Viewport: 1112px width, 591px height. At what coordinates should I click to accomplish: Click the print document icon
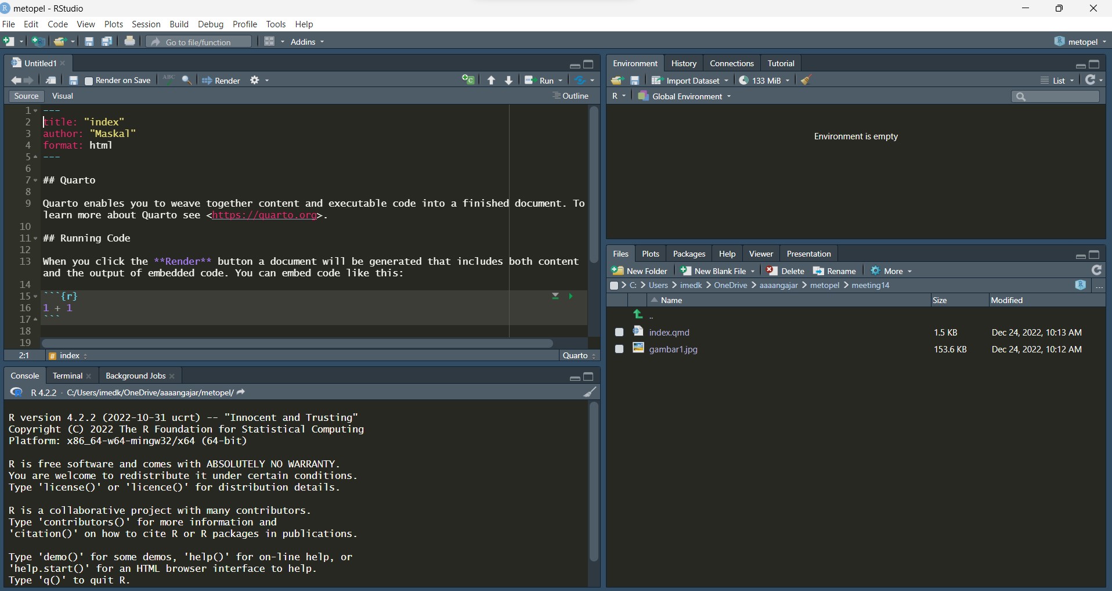coord(129,41)
